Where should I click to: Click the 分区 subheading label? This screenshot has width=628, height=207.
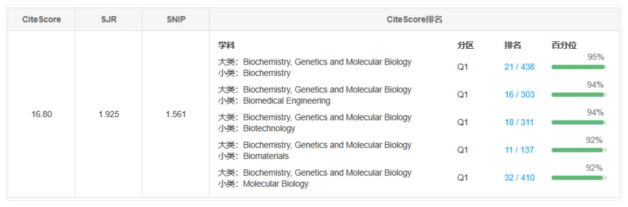point(466,45)
